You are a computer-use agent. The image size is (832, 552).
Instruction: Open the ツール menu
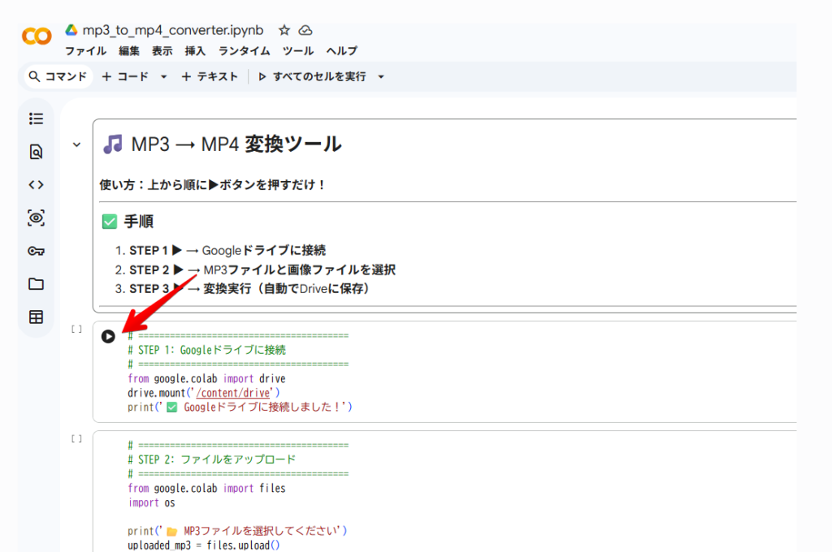coord(297,51)
